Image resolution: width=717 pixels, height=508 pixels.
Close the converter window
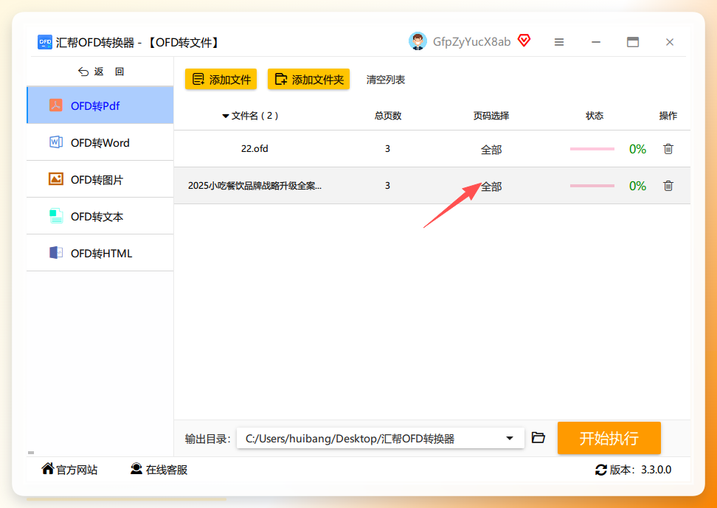pyautogui.click(x=670, y=42)
